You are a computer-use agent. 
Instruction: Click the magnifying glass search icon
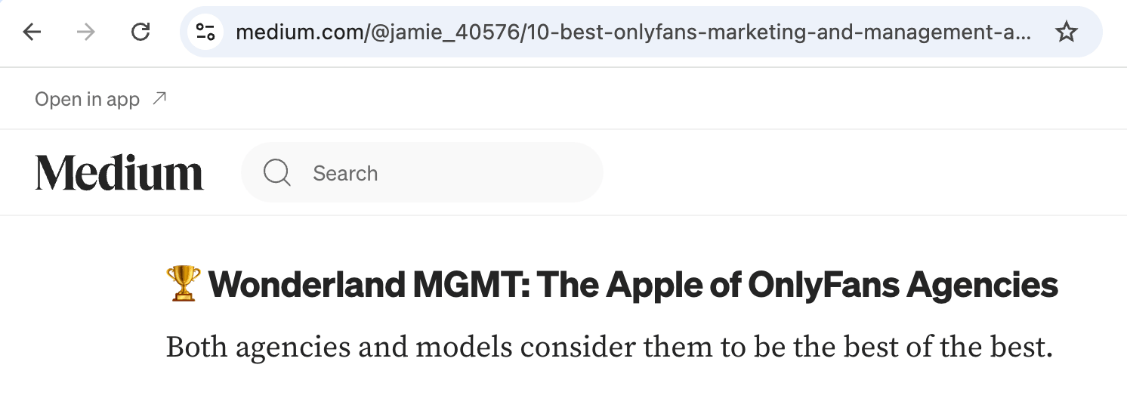(x=277, y=173)
